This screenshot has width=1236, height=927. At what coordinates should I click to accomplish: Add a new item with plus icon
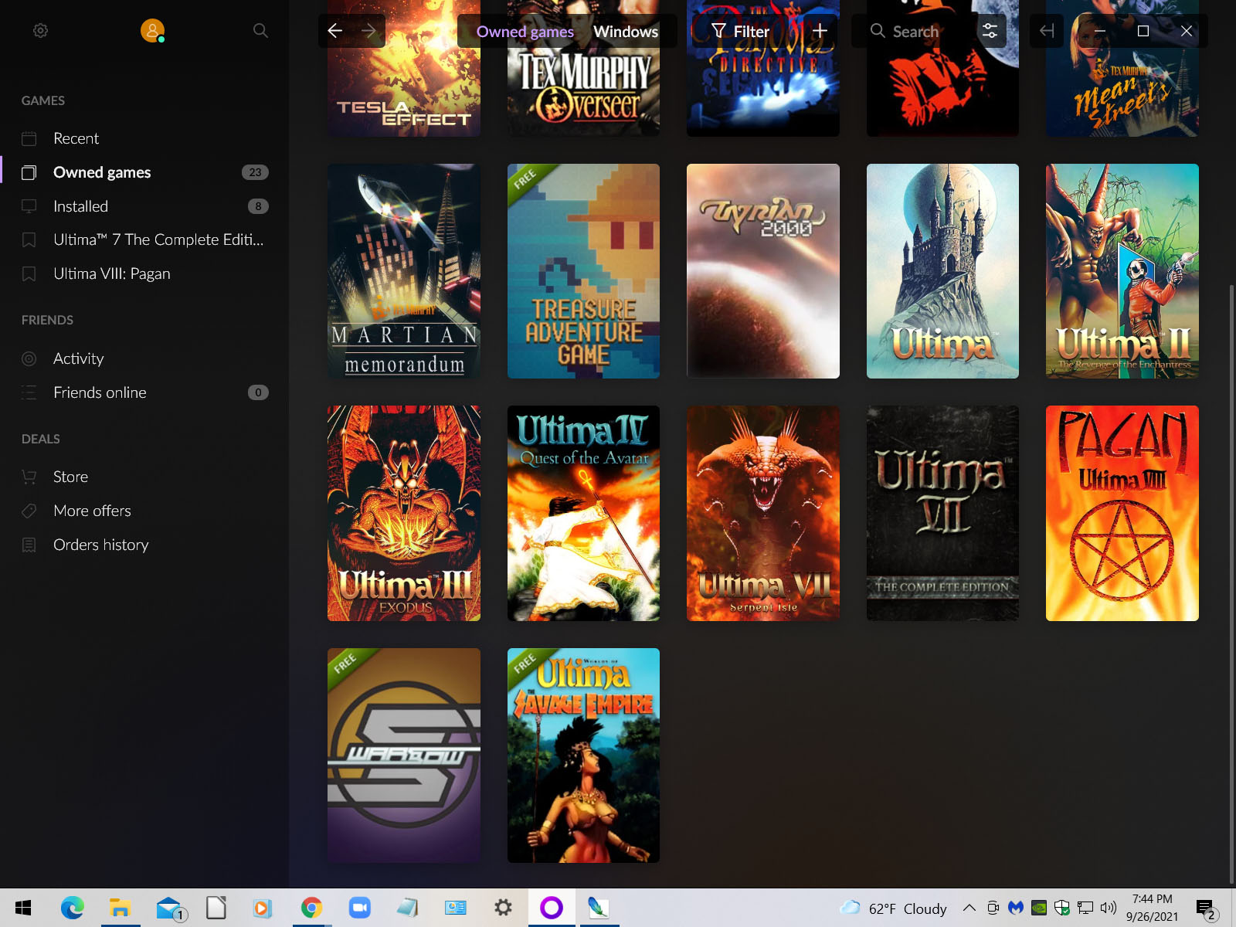point(820,31)
